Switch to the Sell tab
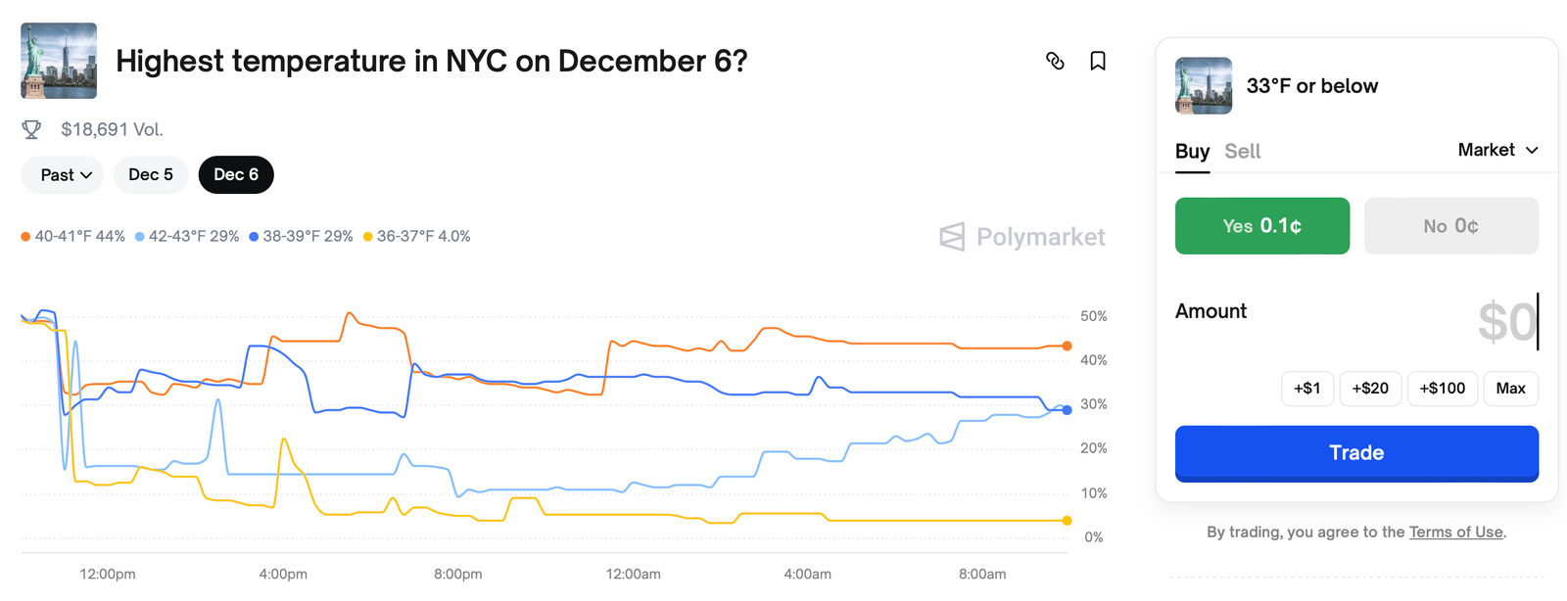The height and width of the screenshot is (601, 1567). tap(1242, 151)
